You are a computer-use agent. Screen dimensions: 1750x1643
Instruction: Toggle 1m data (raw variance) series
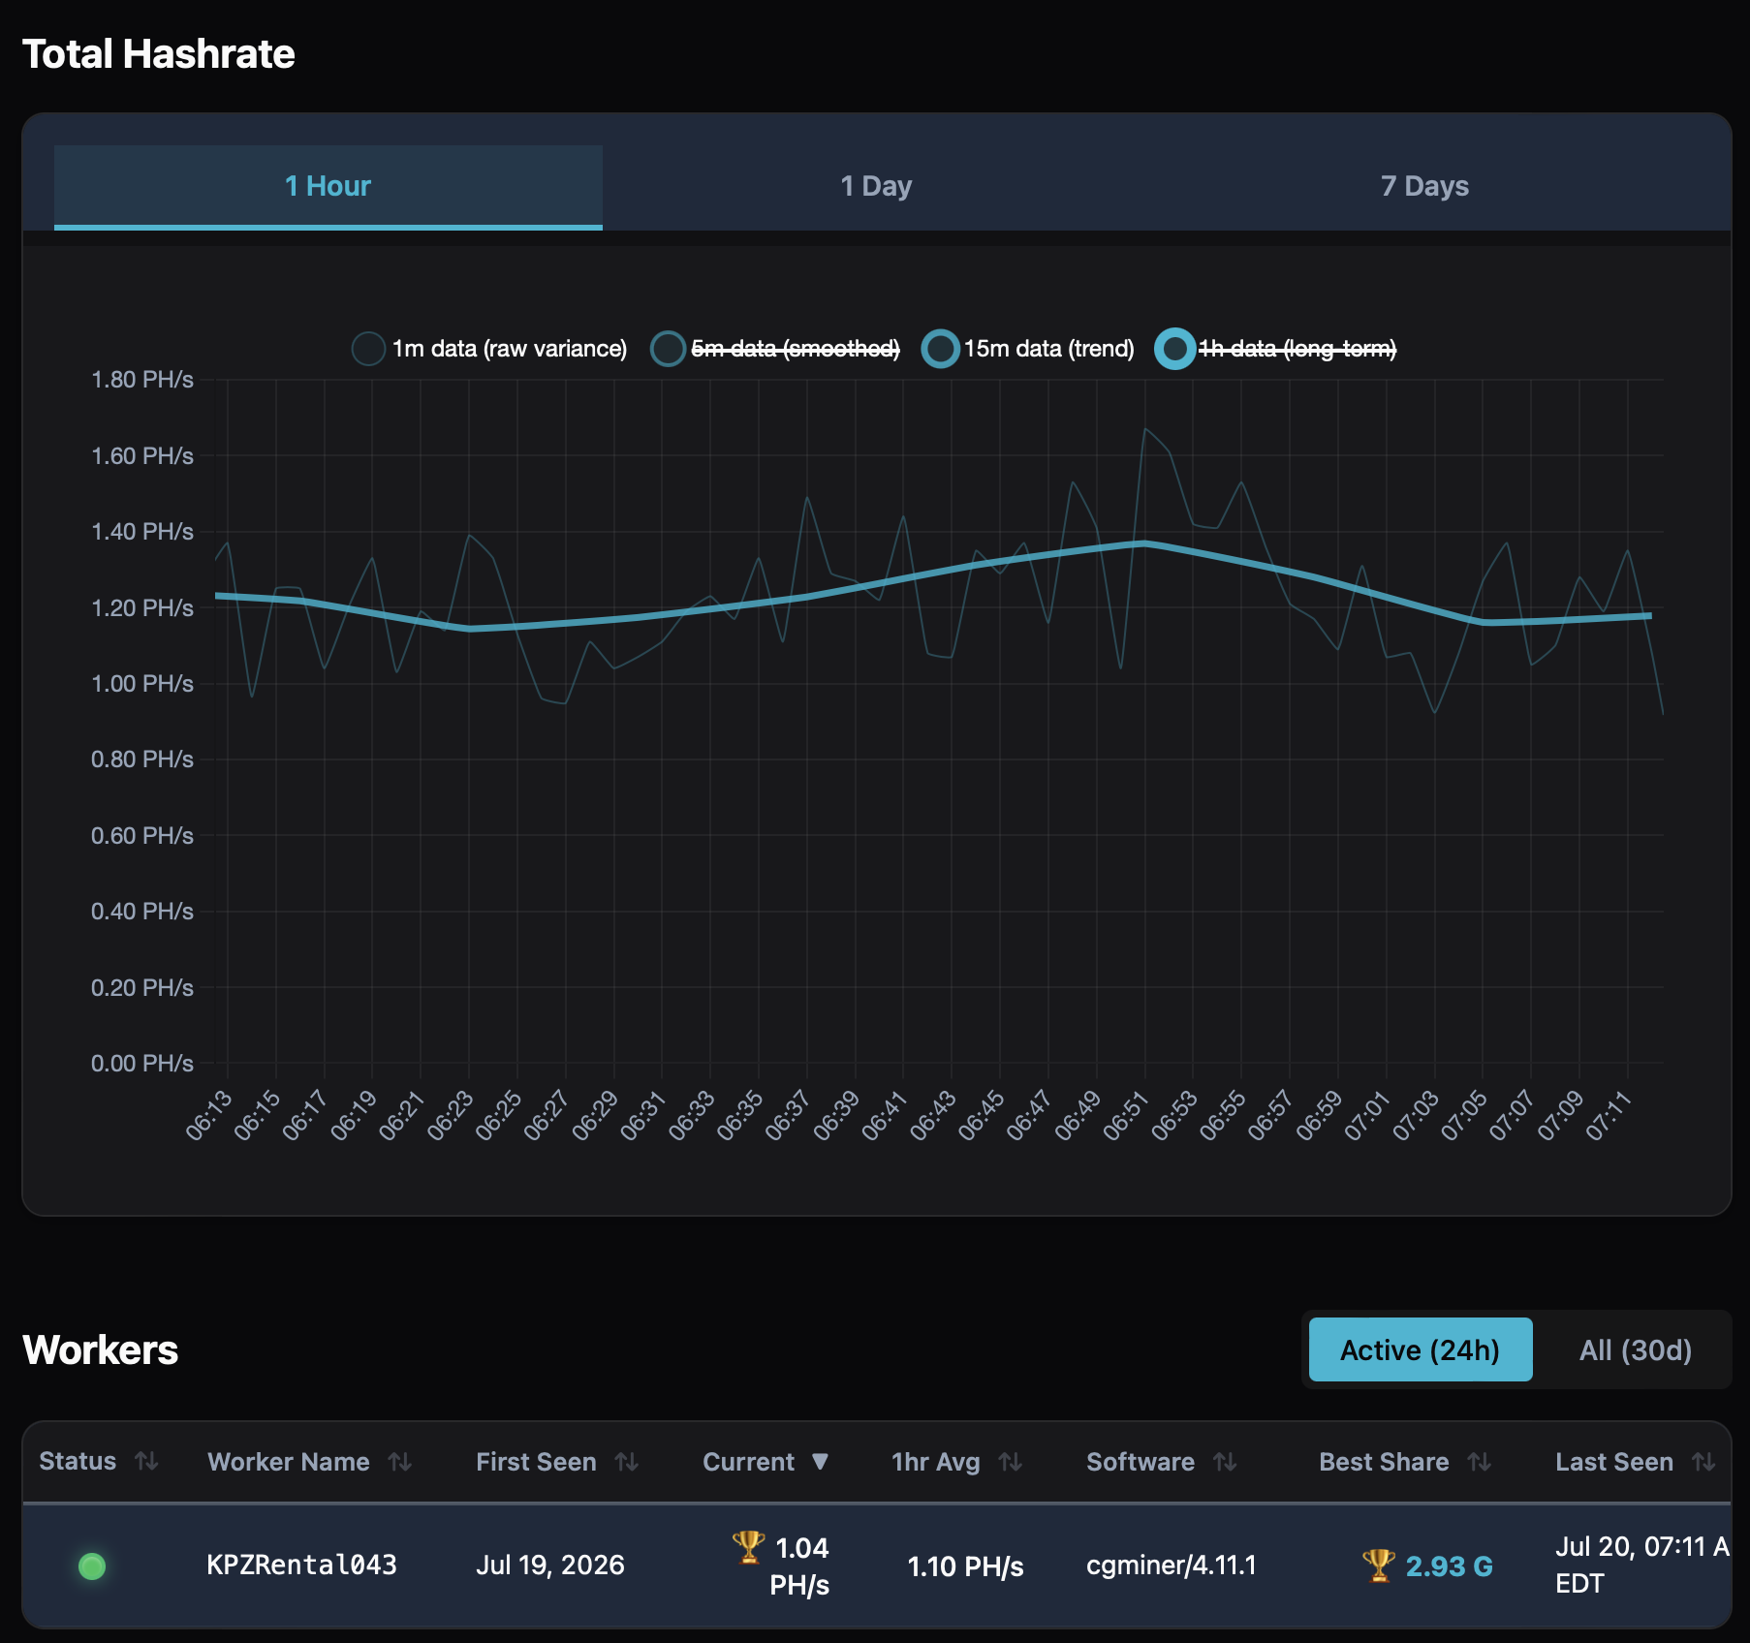(488, 349)
